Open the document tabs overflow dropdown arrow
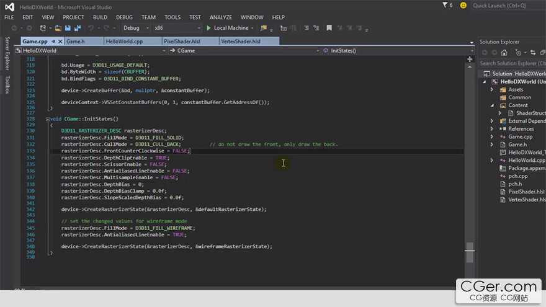The height and width of the screenshot is (307, 546). click(x=472, y=42)
